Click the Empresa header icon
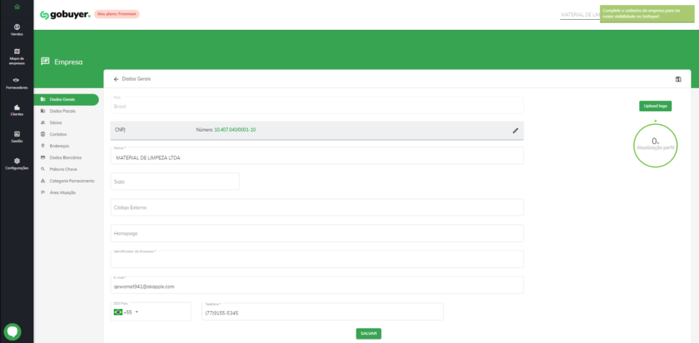 click(x=45, y=61)
